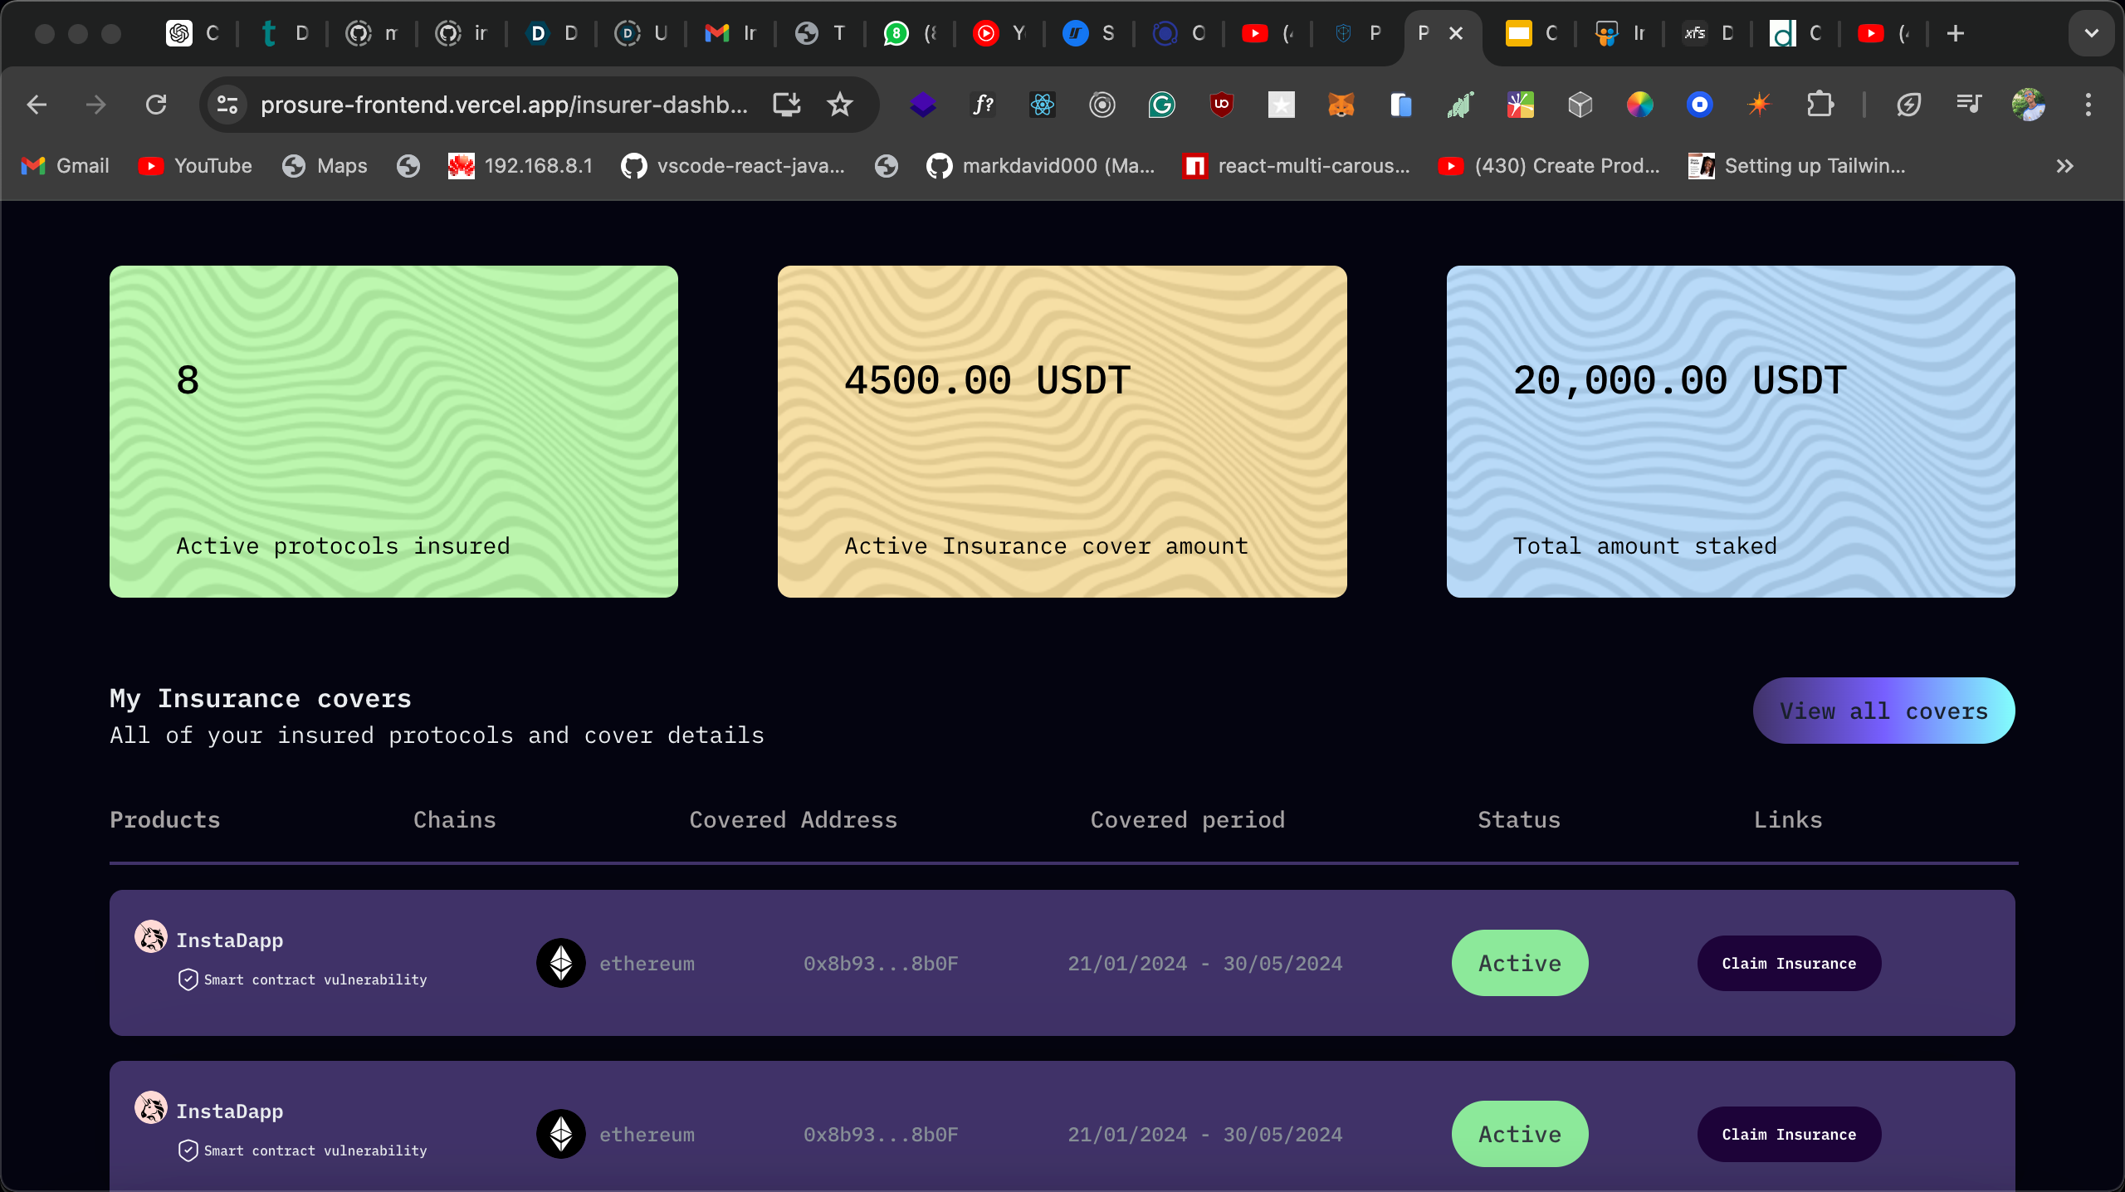
Task: Expand the tab search dropdown arrow
Action: 2091,33
